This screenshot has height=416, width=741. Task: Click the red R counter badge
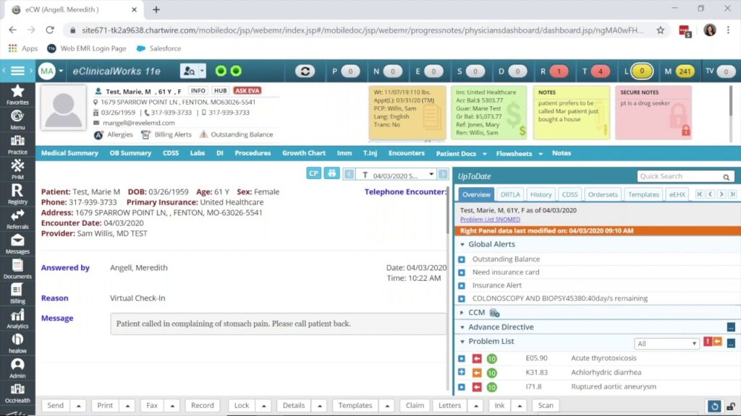click(559, 71)
